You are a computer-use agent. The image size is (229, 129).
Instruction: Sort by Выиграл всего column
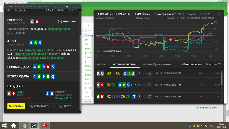[x=192, y=64]
